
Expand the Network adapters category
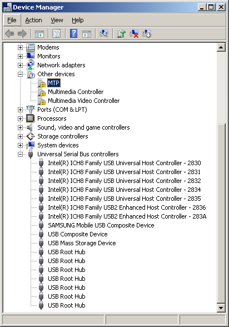click(x=20, y=65)
